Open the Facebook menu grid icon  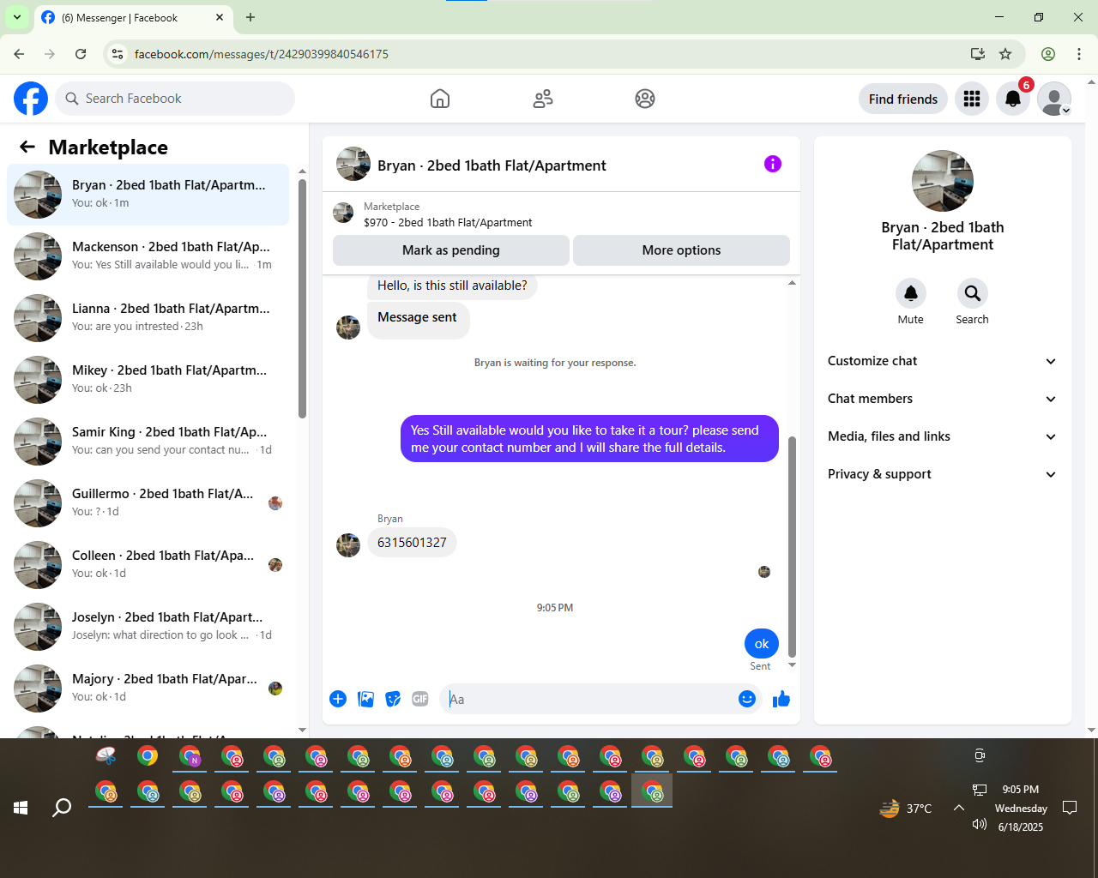click(x=972, y=99)
